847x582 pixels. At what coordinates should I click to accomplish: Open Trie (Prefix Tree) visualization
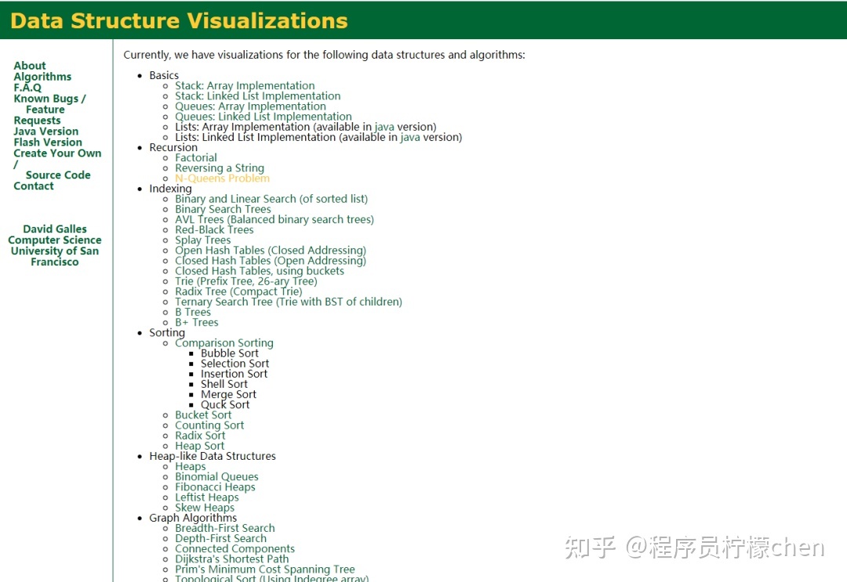click(x=245, y=281)
